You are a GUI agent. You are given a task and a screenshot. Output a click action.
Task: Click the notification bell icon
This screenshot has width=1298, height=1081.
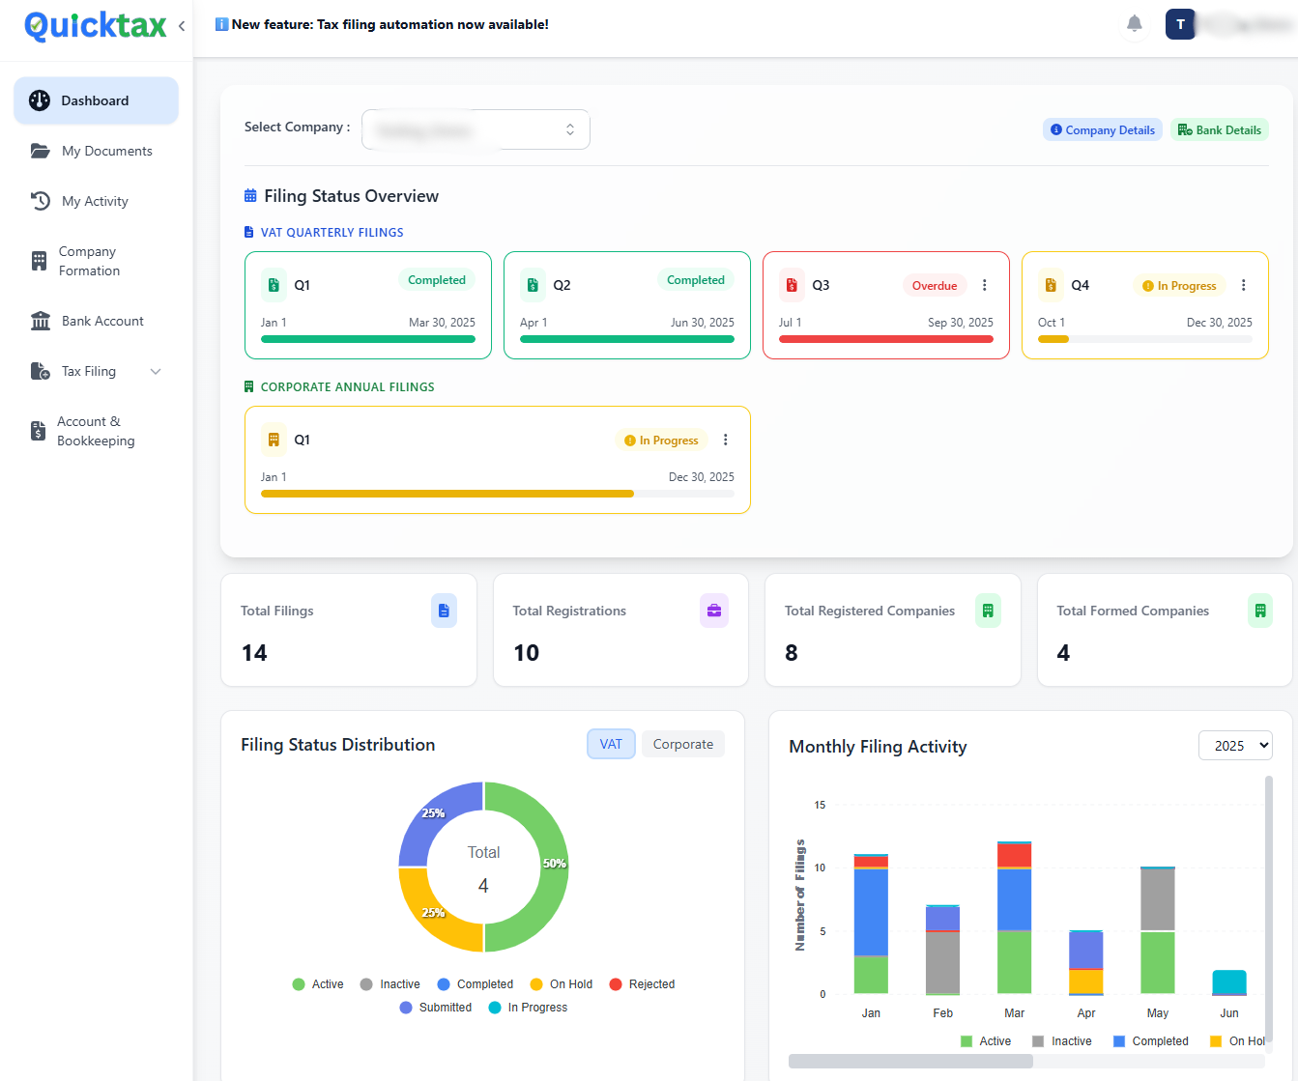pos(1135,24)
